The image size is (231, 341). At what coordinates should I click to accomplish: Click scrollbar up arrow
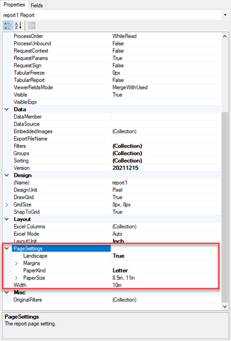225,36
